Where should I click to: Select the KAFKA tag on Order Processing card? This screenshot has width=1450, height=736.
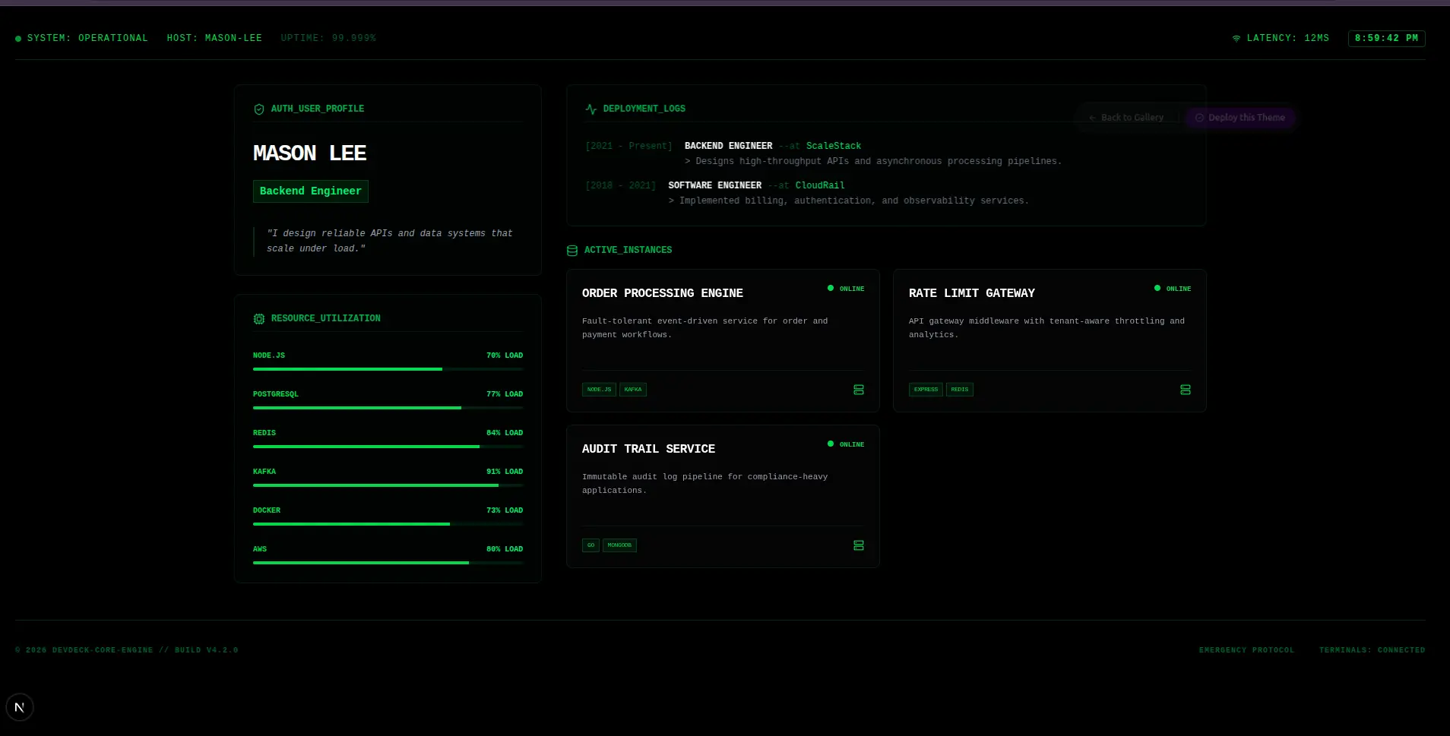pyautogui.click(x=633, y=390)
